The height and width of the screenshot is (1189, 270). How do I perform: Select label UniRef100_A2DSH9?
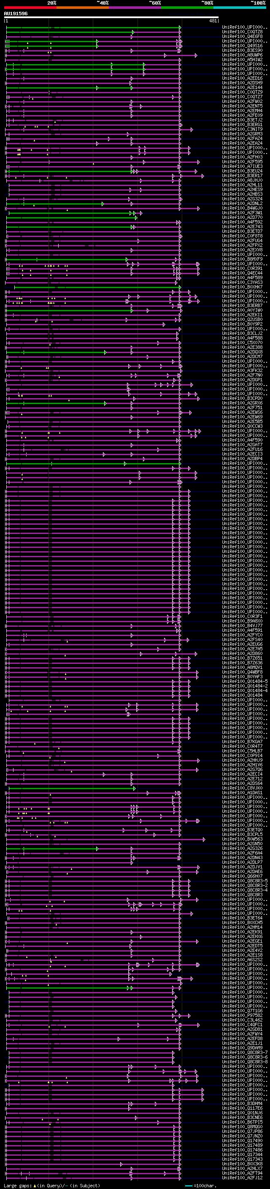(x=242, y=83)
